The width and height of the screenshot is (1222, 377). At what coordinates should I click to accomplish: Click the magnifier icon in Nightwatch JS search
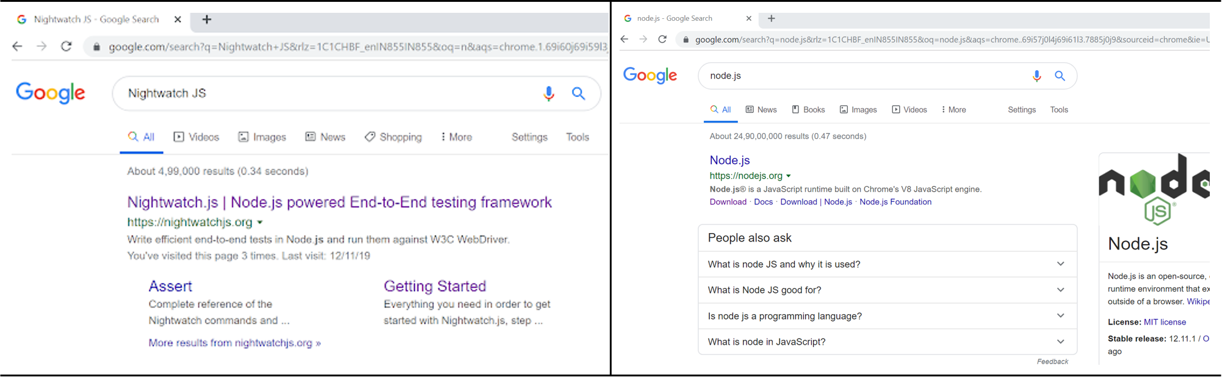(578, 93)
